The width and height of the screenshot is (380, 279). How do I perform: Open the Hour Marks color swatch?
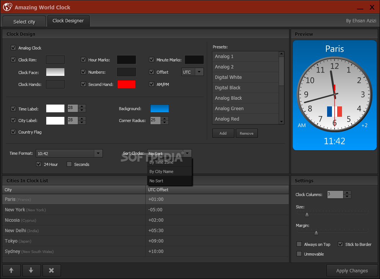click(127, 60)
